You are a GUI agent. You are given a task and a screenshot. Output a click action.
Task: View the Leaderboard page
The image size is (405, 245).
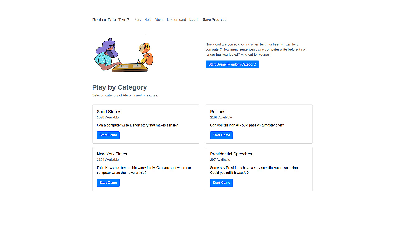point(176,20)
